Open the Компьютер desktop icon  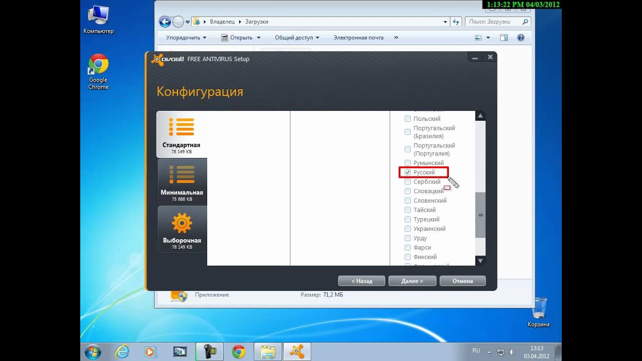tap(98, 21)
